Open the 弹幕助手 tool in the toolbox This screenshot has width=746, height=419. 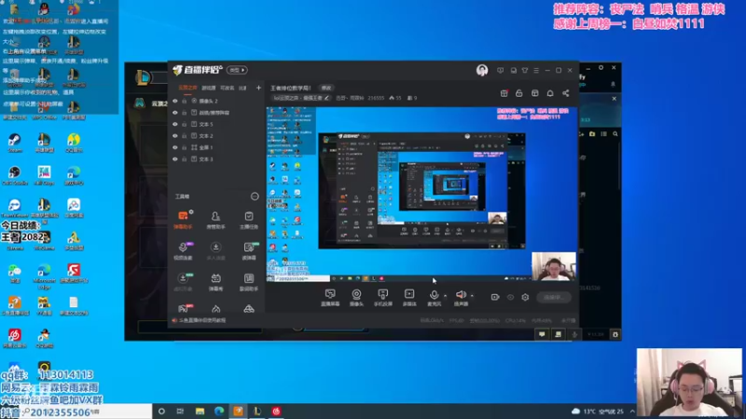pos(183,220)
